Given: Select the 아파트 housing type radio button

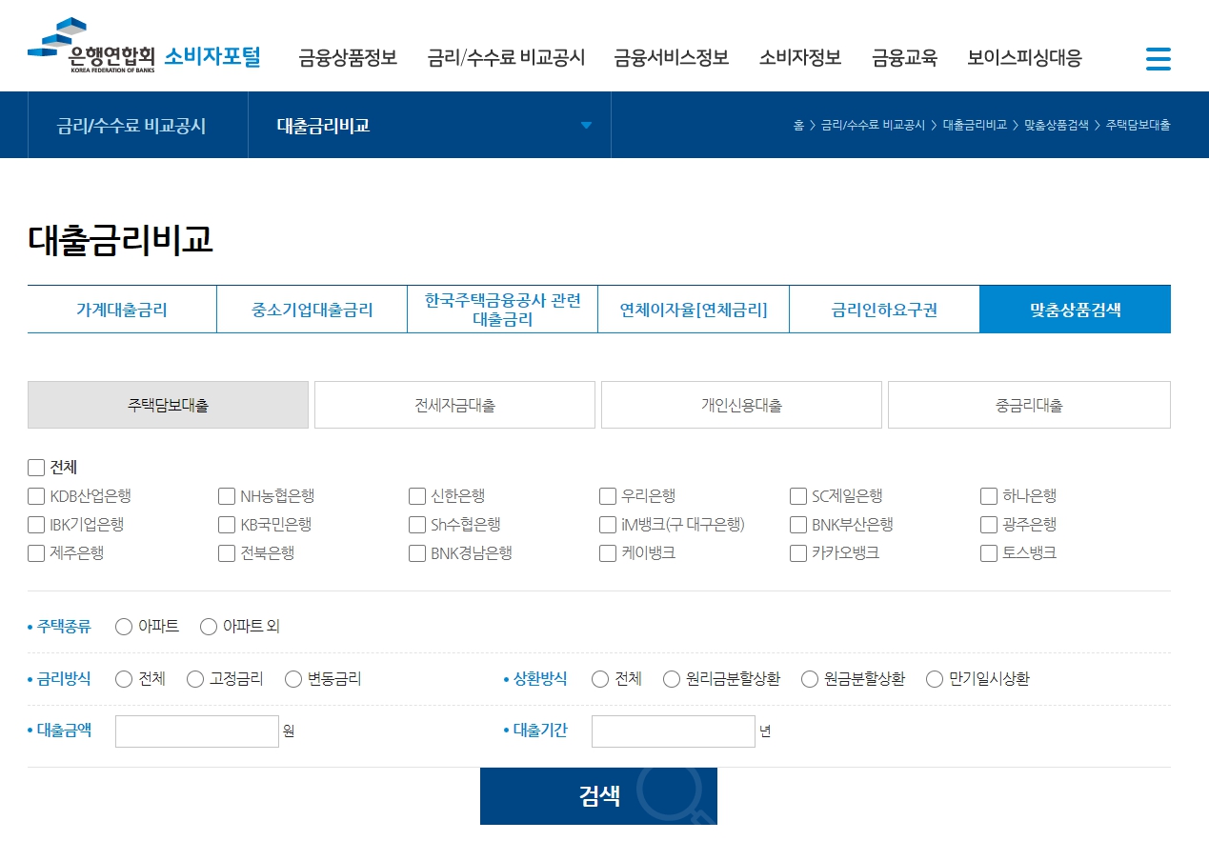Looking at the screenshot, I should pyautogui.click(x=123, y=627).
